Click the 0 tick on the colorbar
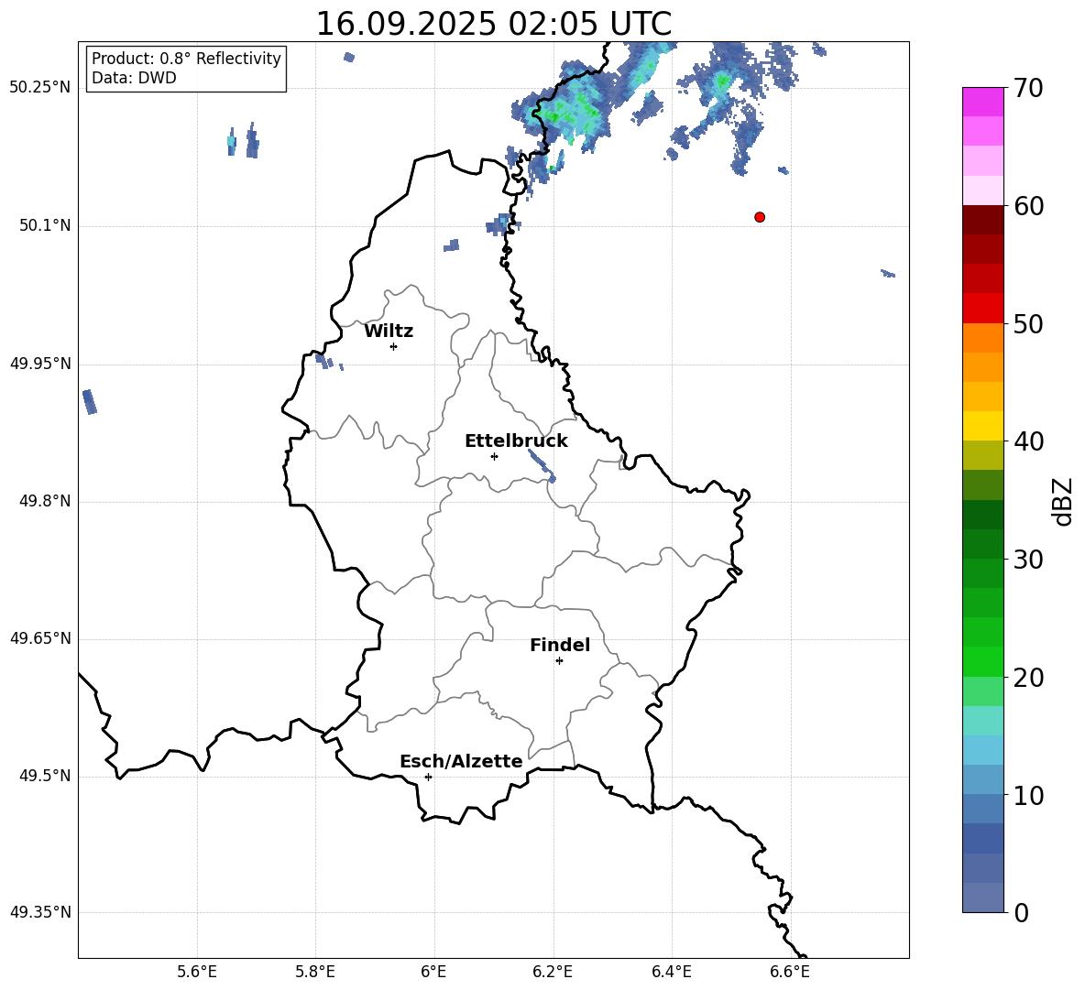This screenshot has width=1085, height=990. pyautogui.click(x=1021, y=913)
